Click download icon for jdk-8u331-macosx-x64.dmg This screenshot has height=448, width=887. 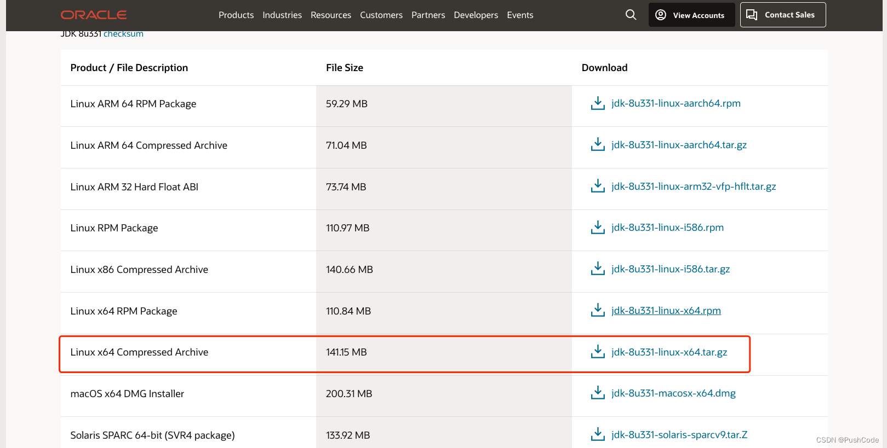pyautogui.click(x=598, y=393)
